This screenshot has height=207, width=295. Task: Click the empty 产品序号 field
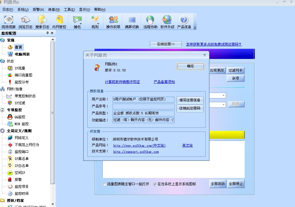143,107
